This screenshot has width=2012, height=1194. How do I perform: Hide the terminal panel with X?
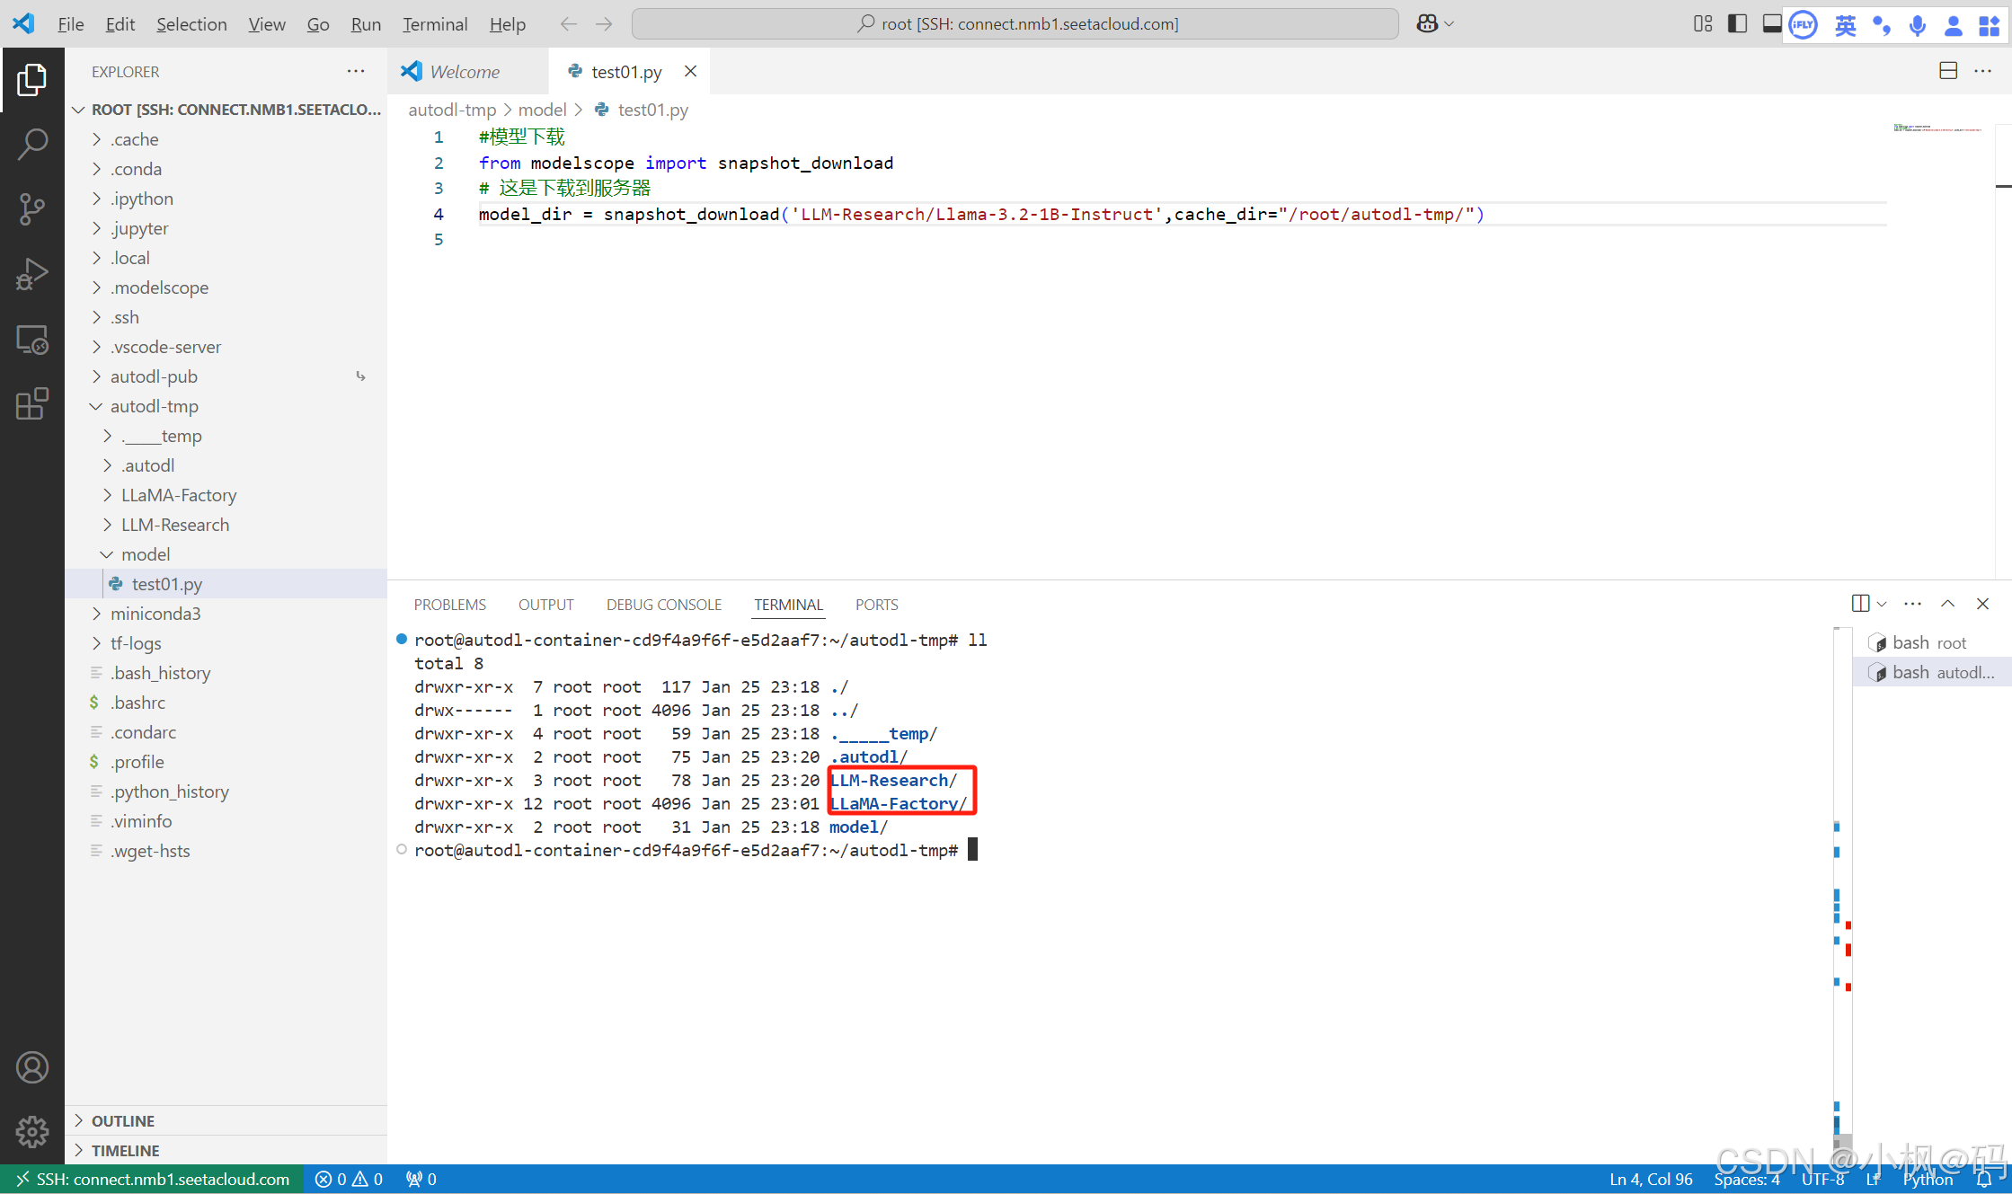tap(1982, 604)
